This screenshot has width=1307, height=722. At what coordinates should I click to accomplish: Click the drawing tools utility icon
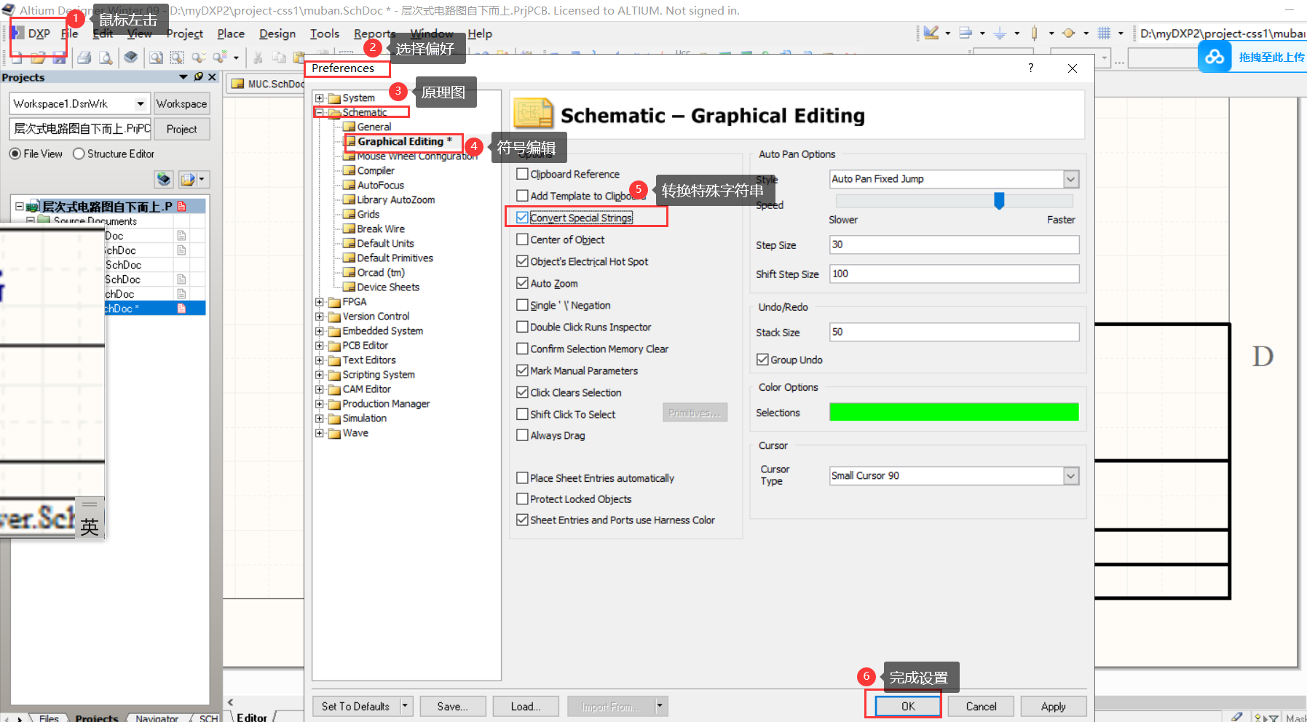point(931,33)
